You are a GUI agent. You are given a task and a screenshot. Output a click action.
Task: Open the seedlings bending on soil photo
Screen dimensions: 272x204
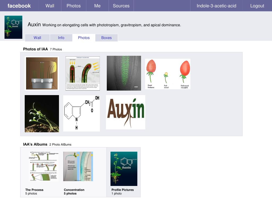[42, 114]
